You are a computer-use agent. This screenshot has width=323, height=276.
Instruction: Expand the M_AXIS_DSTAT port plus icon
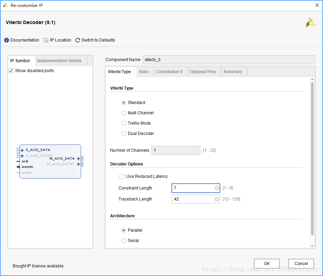[78, 164]
